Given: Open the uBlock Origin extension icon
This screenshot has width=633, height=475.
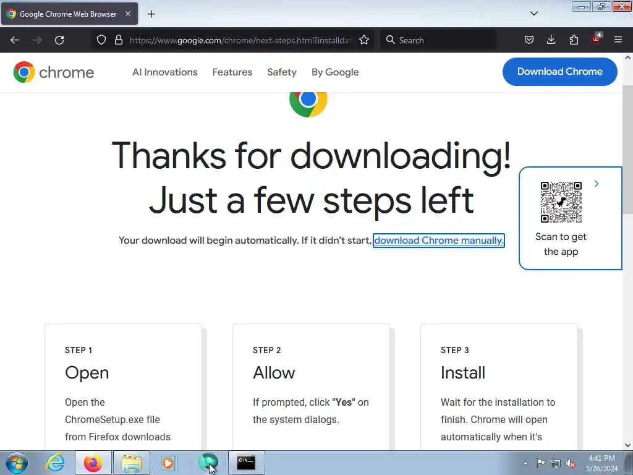Looking at the screenshot, I should [x=597, y=39].
